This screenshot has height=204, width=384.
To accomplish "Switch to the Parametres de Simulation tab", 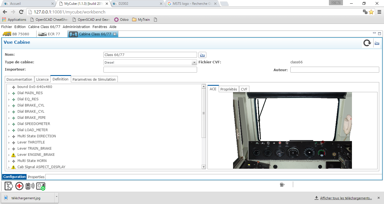I will [94, 79].
